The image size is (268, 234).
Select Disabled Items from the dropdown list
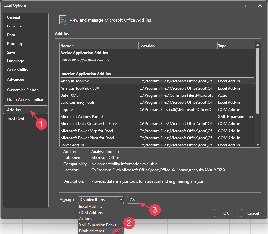click(x=92, y=231)
